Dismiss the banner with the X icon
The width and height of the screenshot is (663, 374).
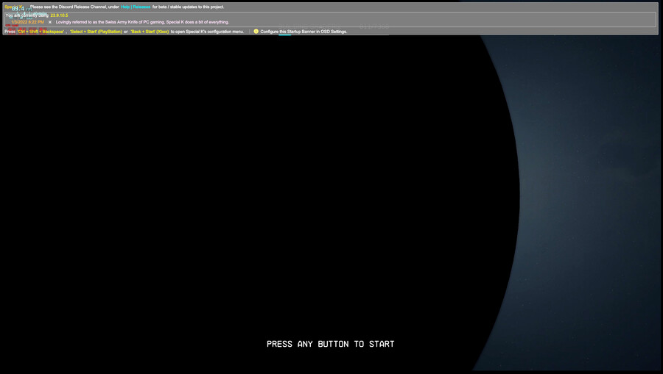[50, 22]
